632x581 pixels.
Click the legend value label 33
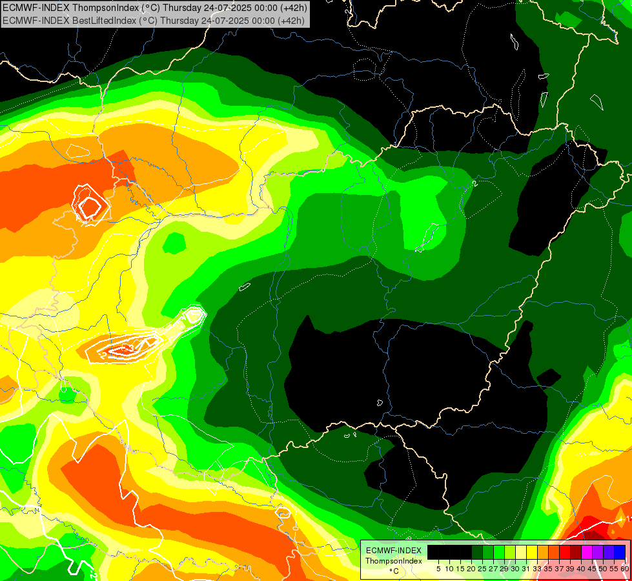point(537,569)
